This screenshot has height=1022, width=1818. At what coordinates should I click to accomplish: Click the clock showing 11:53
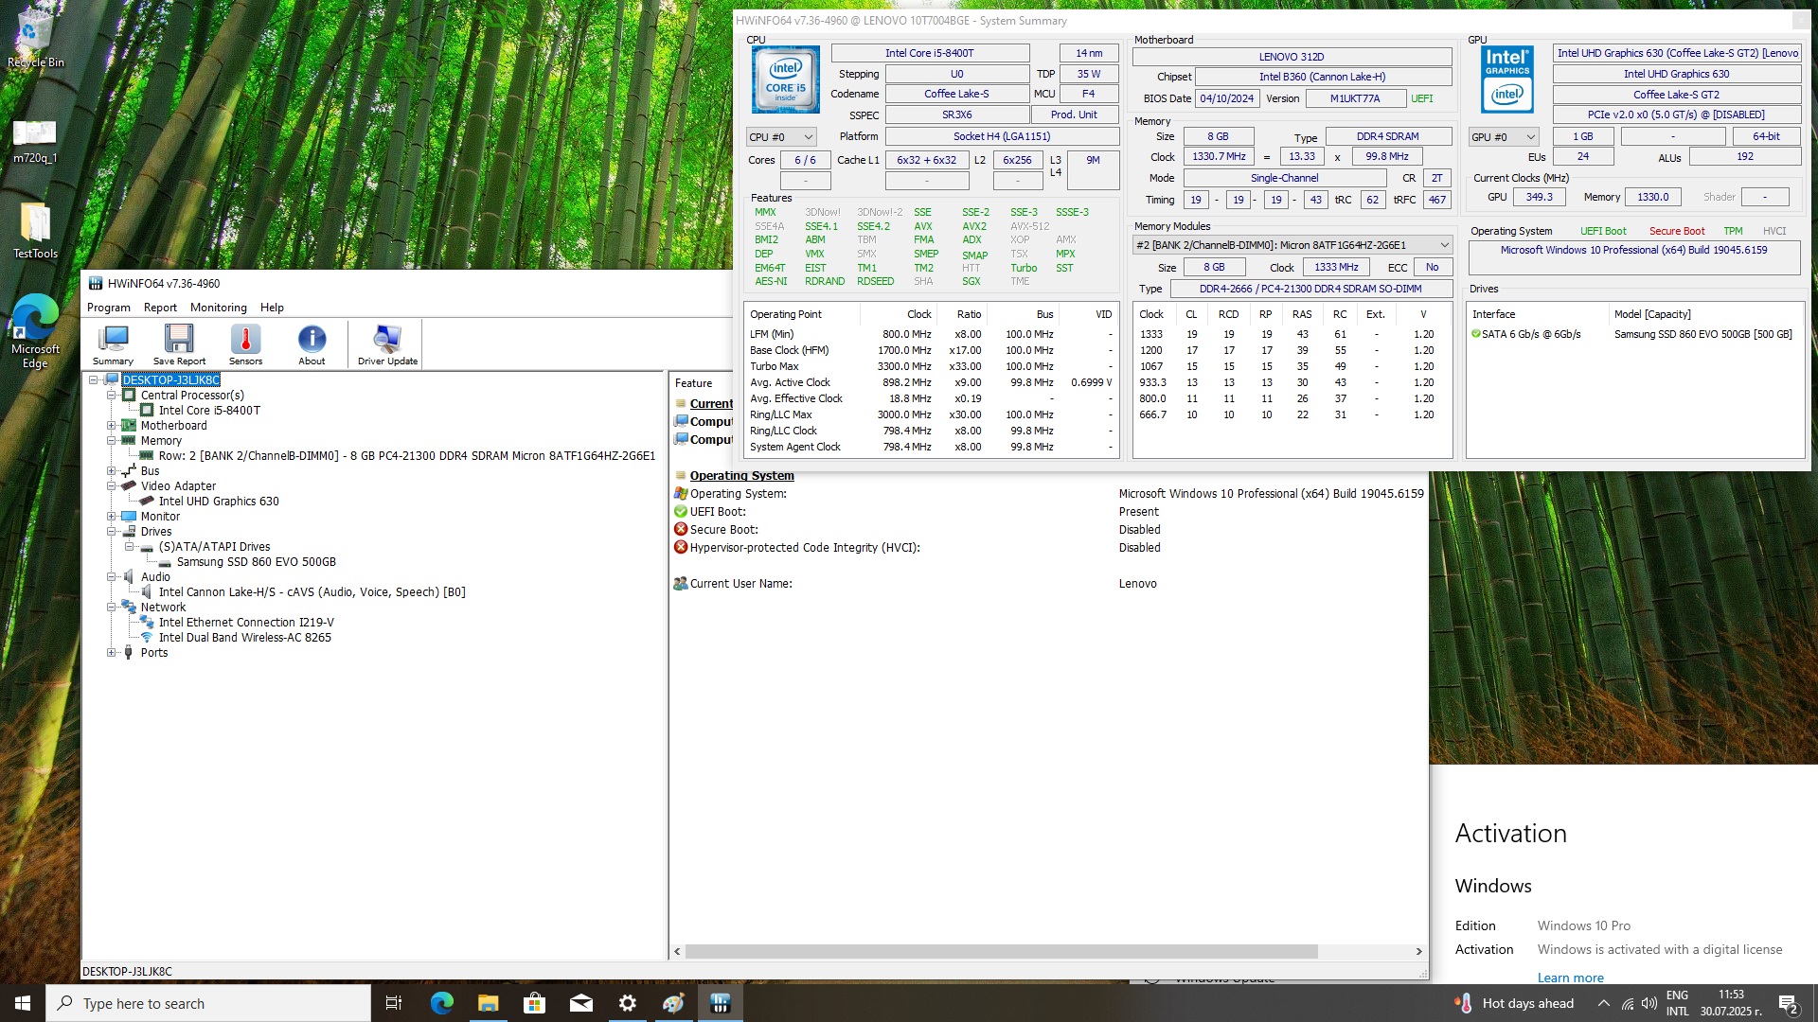click(x=1731, y=995)
